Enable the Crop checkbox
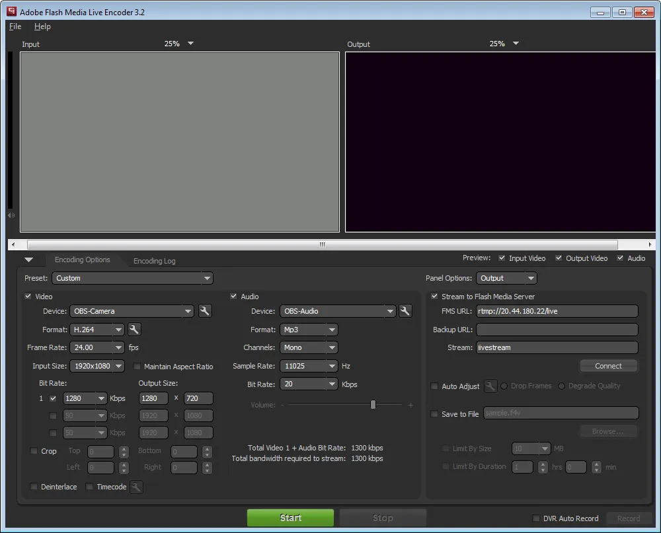The image size is (661, 533). pyautogui.click(x=34, y=451)
